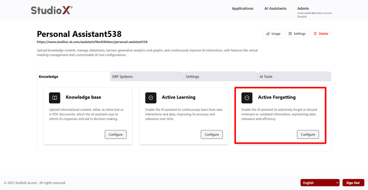Open AI Assistants in top navigation
This screenshot has width=368, height=190.
[x=275, y=8]
